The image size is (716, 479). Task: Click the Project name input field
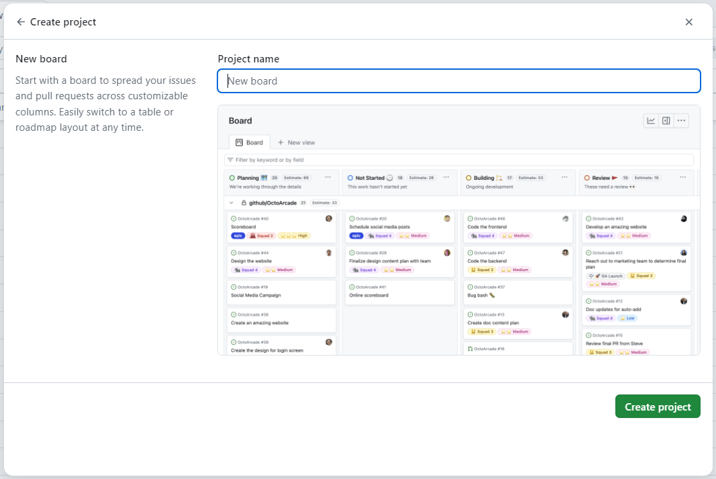[x=459, y=81]
